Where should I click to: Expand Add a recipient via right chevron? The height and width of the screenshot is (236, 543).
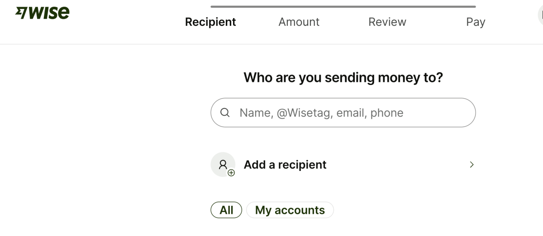click(472, 165)
